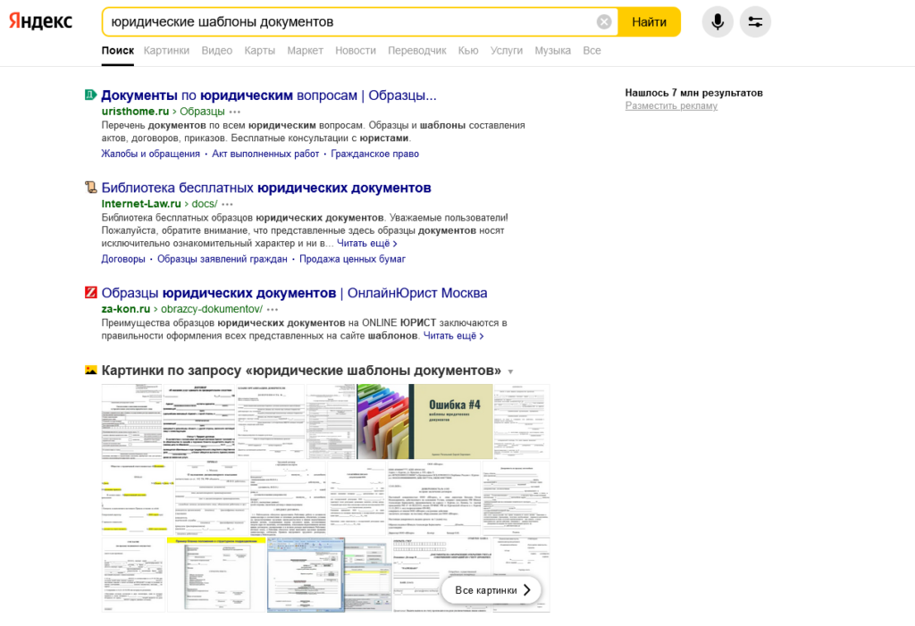Open the three-dots menu for uristhome.ru result
Image resolution: width=915 pixels, height=626 pixels.
point(235,112)
